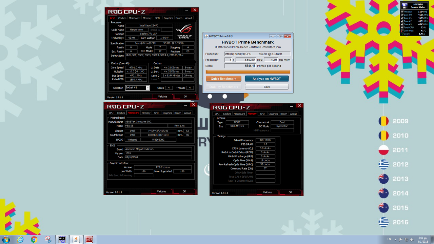Open Google Chrome from the taskbar
Image resolution: width=434 pixels, height=244 pixels.
click(34, 240)
